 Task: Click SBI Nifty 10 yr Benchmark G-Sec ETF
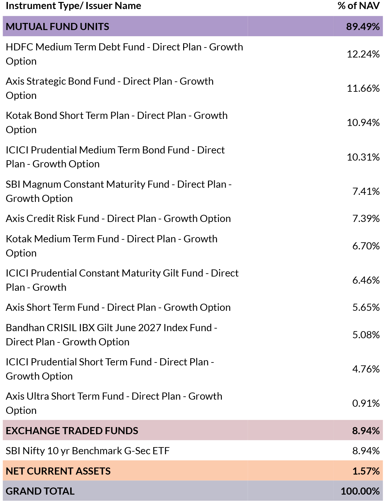88,451
